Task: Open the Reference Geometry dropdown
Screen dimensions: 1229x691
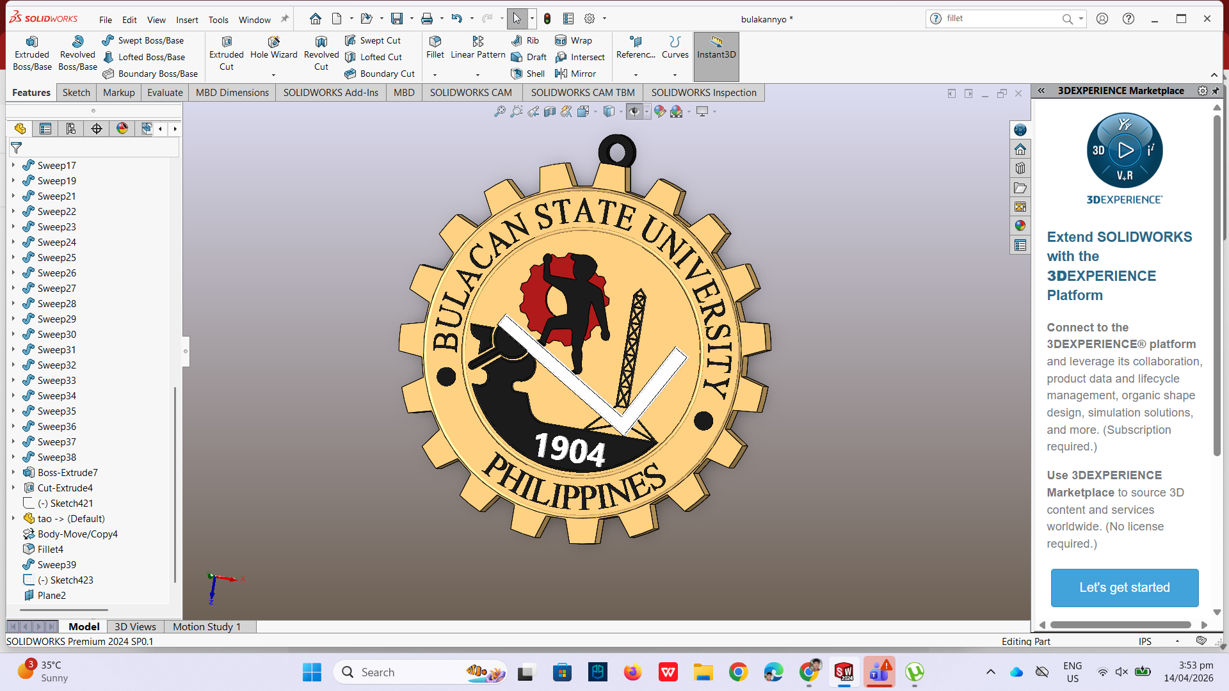Action: tap(636, 75)
